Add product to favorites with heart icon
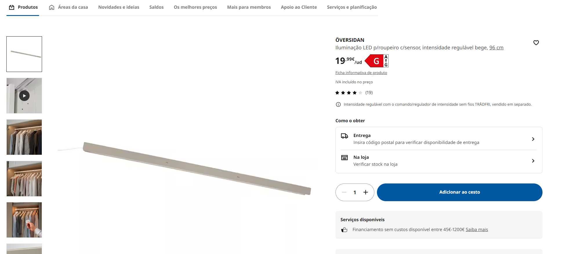Screen dimensions: 586x254 [536, 43]
